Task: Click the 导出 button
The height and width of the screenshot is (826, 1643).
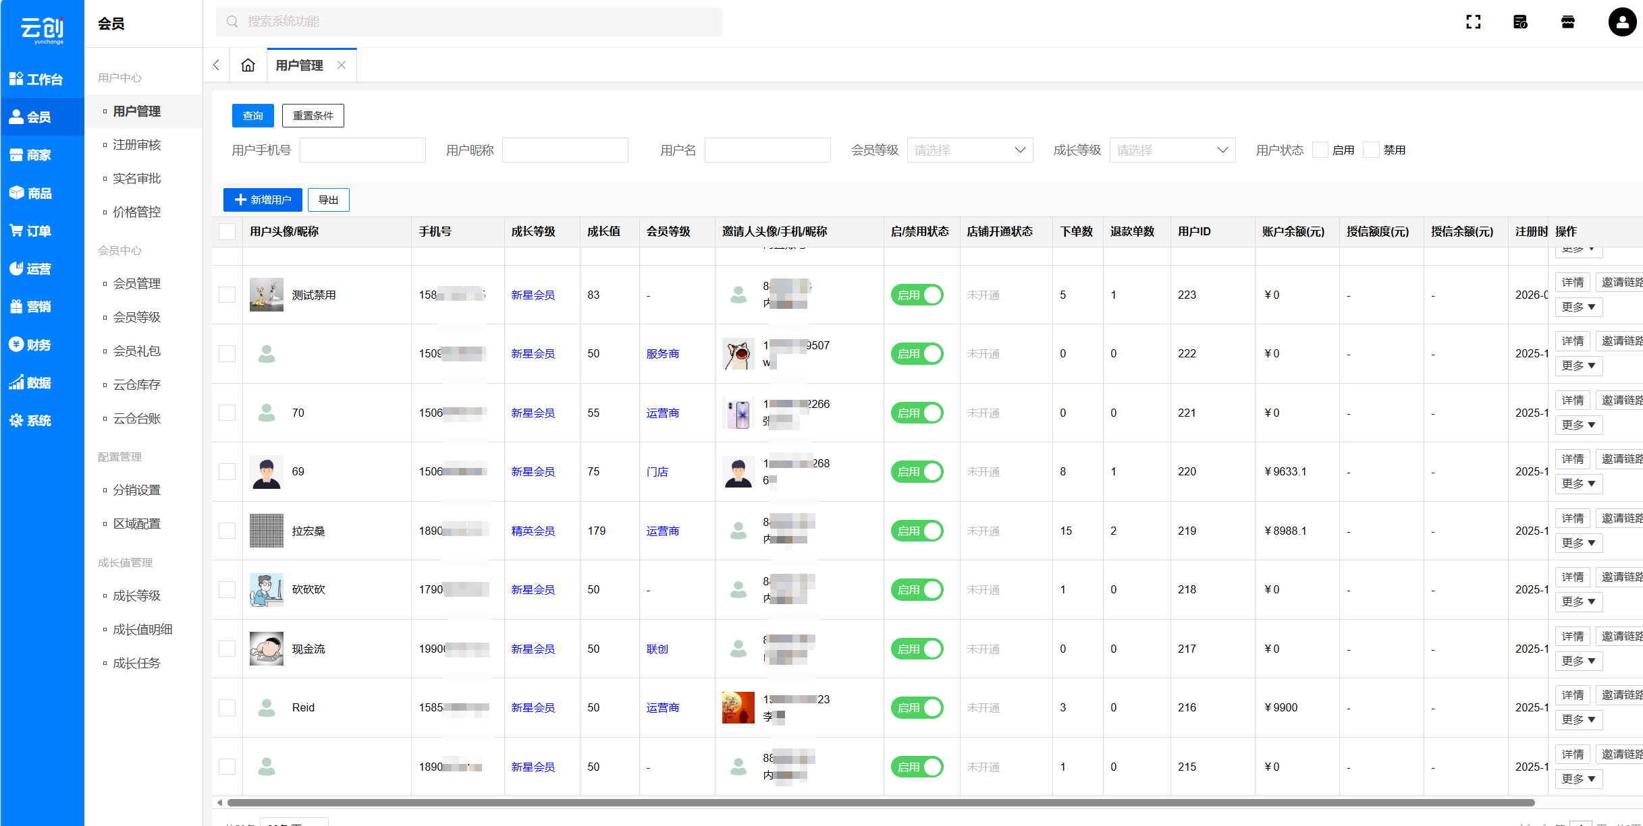Action: [328, 200]
